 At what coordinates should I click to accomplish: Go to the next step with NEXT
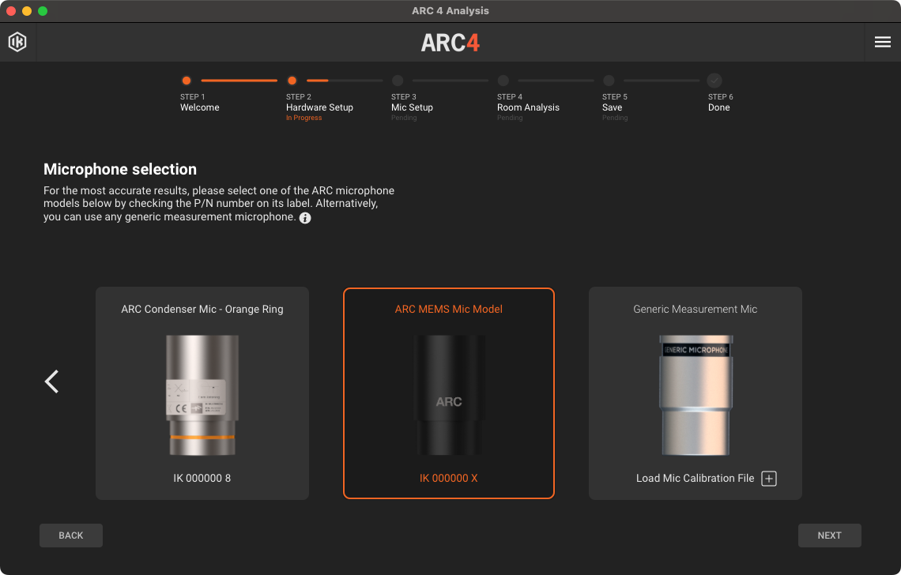point(829,536)
